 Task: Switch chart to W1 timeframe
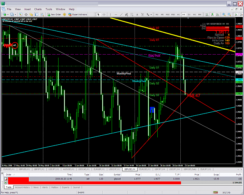[194, 14]
